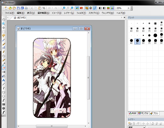Click the move layer up arrow

pos(143,124)
